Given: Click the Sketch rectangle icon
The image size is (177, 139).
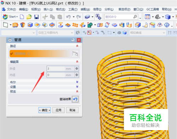Looking at the screenshot, I should tap(5, 25).
